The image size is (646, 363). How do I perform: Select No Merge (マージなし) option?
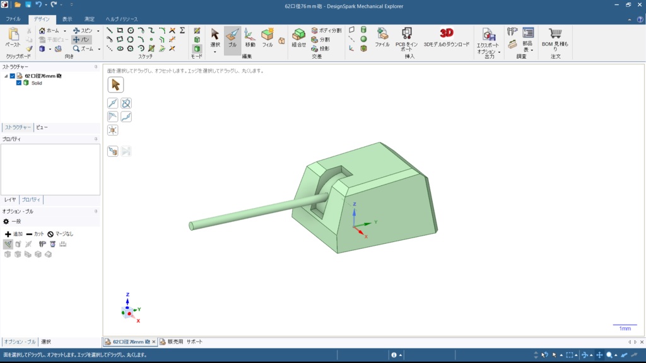60,234
